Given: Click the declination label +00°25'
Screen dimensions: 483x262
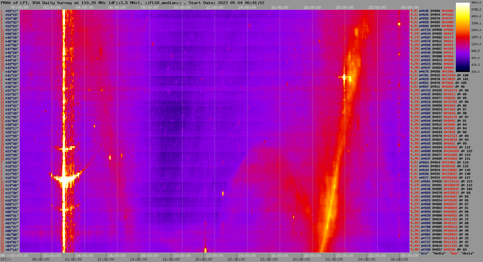Looking at the screenshot, I should (x=12, y=231).
